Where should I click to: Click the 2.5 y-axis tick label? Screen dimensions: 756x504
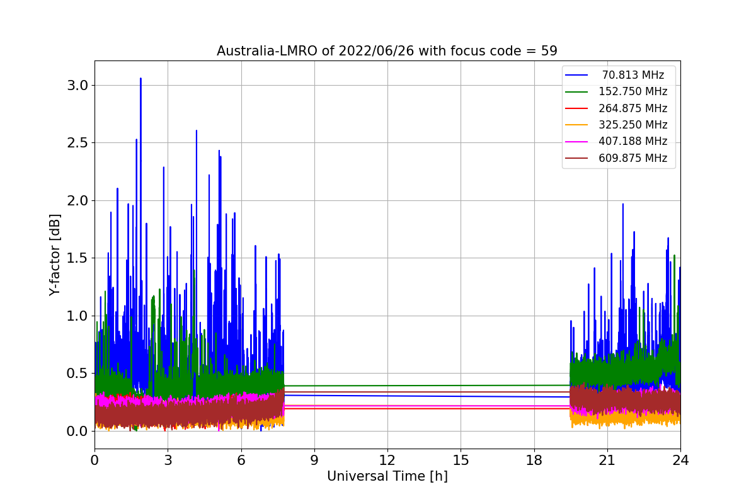(x=77, y=143)
